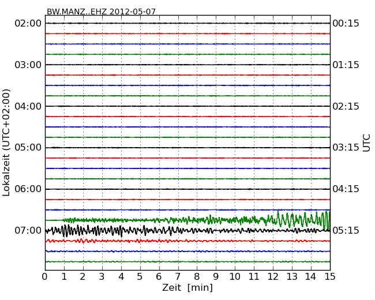
Task: Click the red trace just below 07:00
Action: [x=187, y=241]
